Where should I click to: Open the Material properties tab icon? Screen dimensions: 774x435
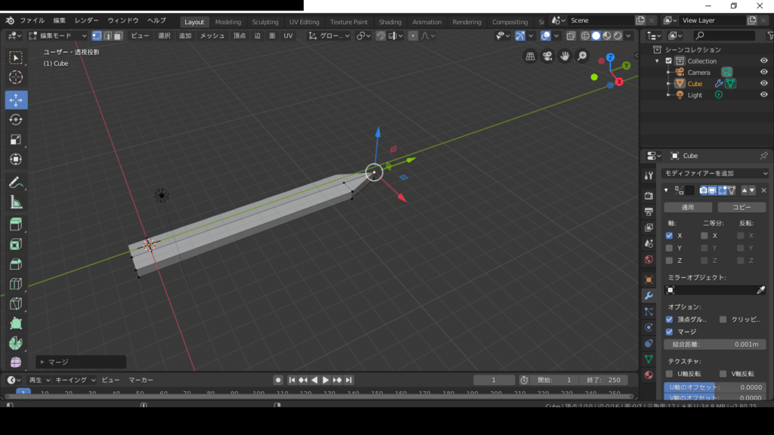pos(649,375)
